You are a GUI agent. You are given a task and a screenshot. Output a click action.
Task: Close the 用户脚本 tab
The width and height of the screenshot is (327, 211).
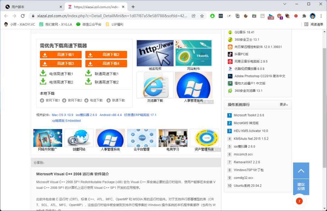(x=61, y=7)
